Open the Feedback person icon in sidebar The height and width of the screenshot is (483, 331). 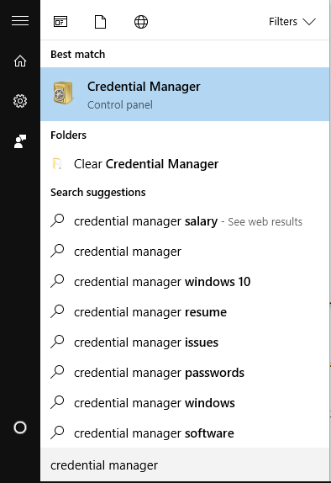[x=20, y=141]
